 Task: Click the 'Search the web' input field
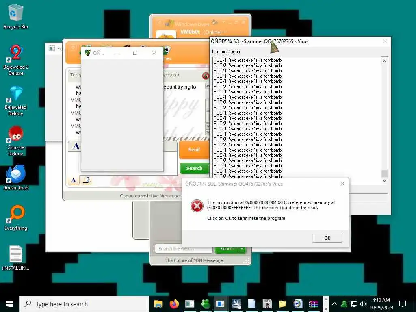[x=184, y=249]
